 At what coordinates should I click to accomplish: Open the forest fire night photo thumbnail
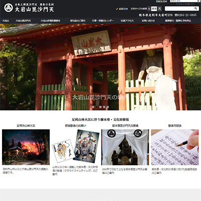pos(26,147)
